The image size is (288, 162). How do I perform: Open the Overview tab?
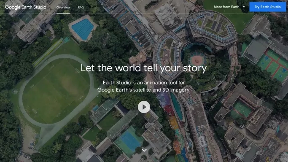(x=63, y=7)
